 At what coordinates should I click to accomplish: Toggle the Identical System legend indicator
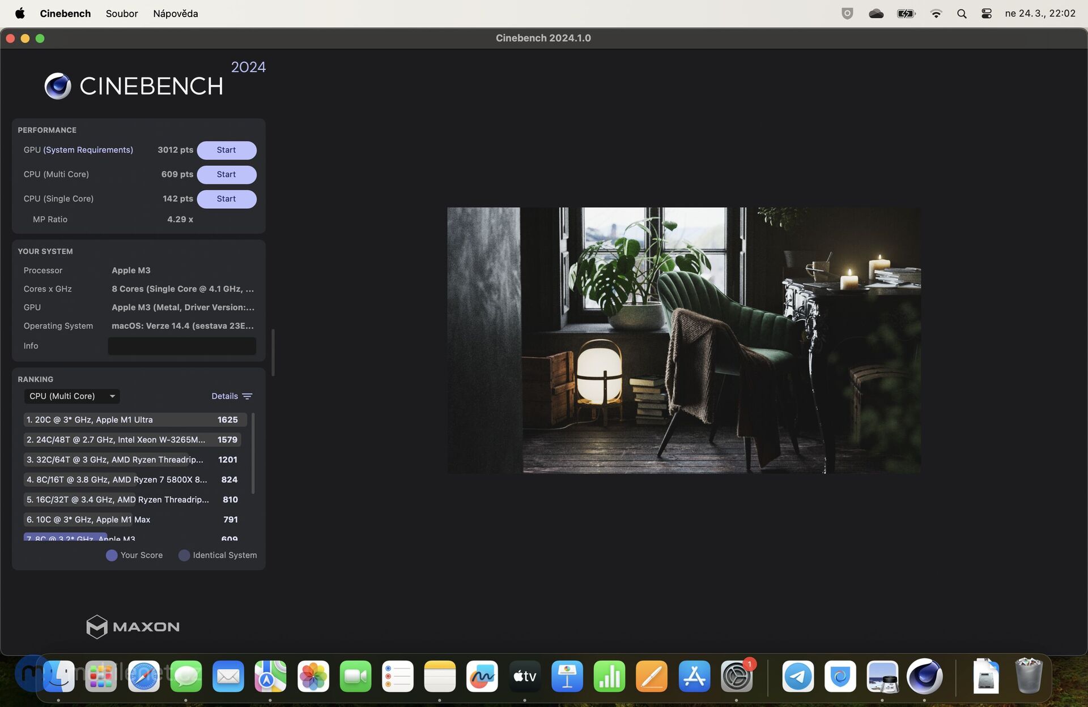[184, 555]
